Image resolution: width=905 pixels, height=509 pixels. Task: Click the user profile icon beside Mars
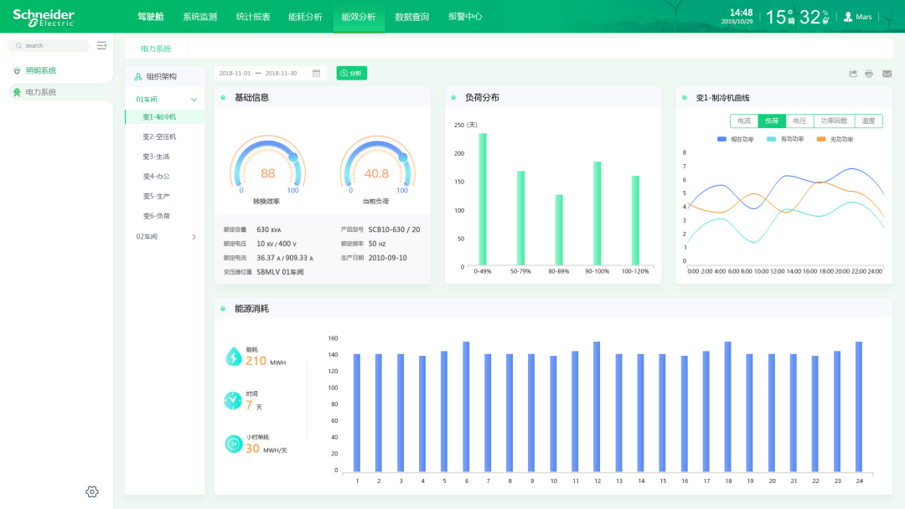click(x=849, y=16)
